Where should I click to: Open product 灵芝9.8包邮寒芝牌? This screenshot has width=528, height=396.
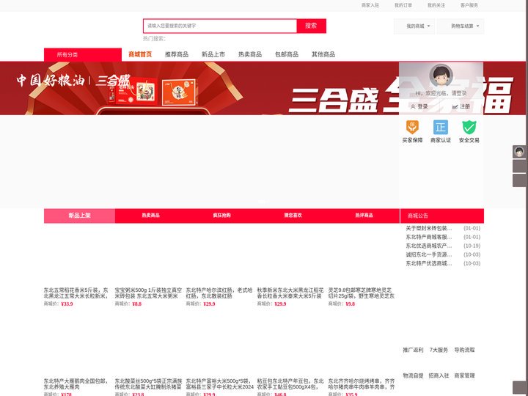362,293
